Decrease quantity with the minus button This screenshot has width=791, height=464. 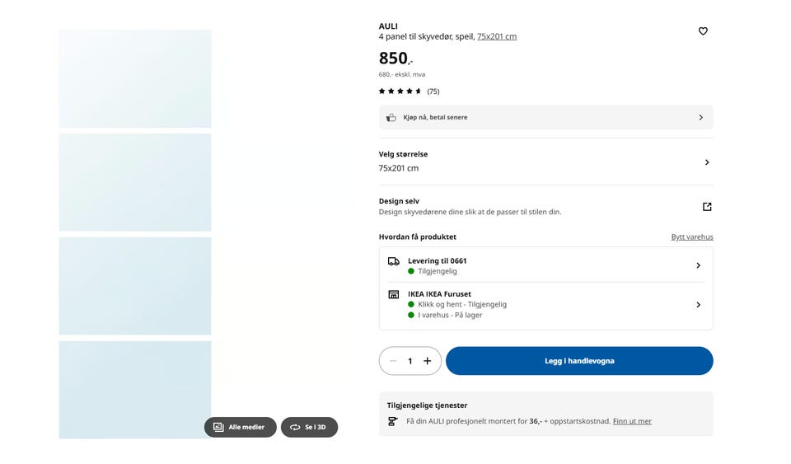pos(394,361)
